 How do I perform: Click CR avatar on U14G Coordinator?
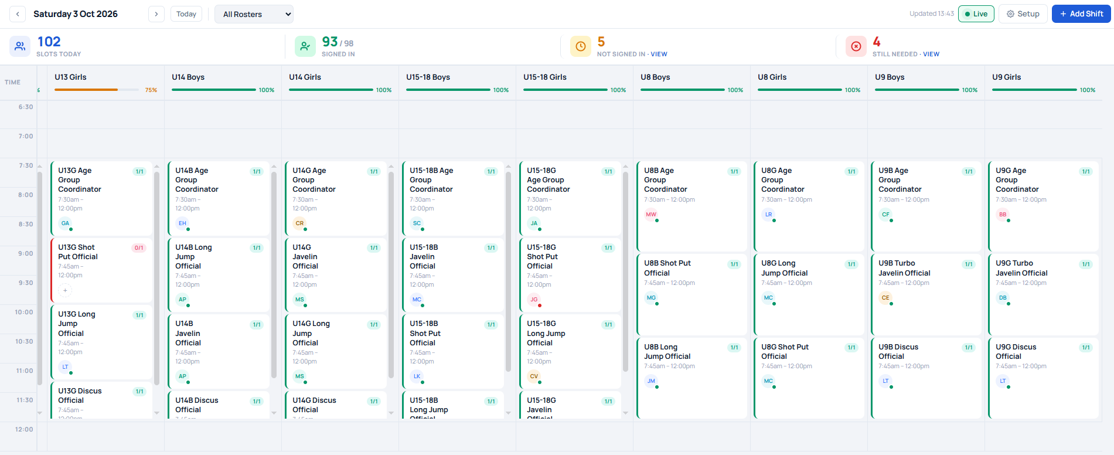(x=299, y=223)
